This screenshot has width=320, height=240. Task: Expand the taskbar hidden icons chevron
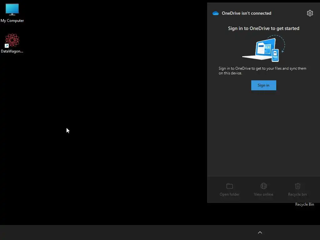point(260,232)
